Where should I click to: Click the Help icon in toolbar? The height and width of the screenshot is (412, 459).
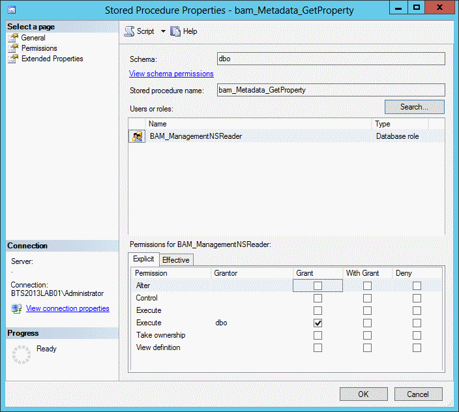click(175, 31)
